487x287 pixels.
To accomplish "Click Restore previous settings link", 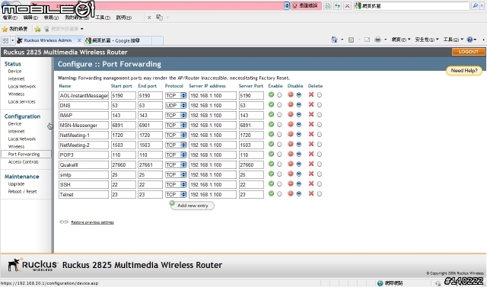I will pos(92,222).
